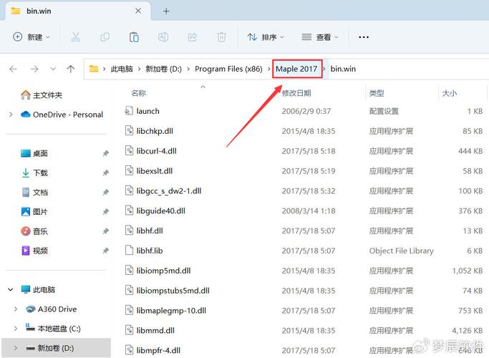489x358 pixels.
Task: Go forward with the right arrow
Action: (x=34, y=69)
